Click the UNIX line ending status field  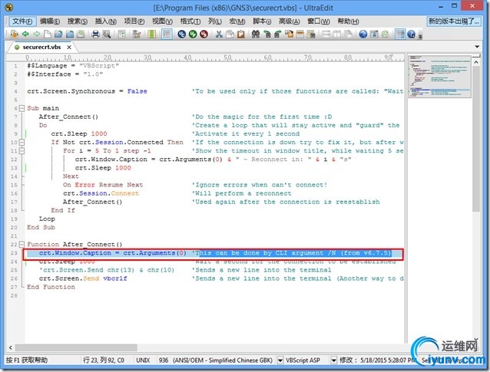[143, 360]
